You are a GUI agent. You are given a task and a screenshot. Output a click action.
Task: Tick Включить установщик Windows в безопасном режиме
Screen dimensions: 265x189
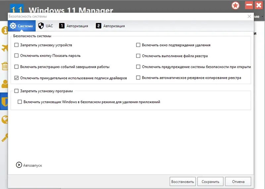(20, 102)
